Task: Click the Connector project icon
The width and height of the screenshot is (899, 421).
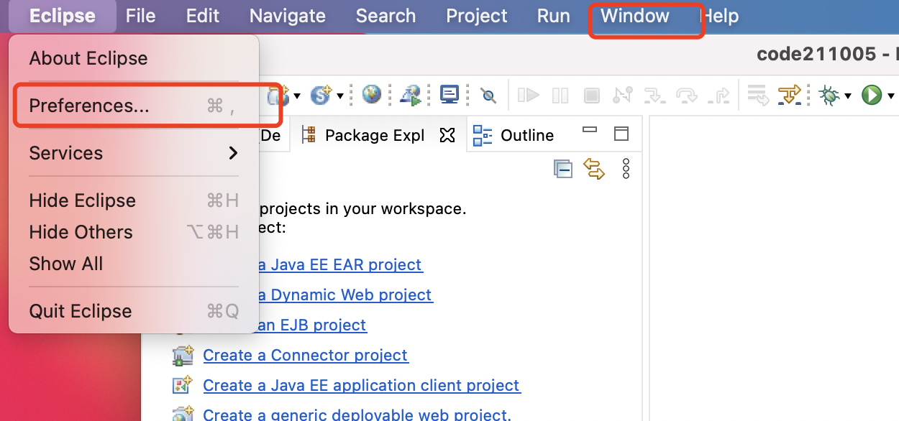Action: [x=183, y=355]
